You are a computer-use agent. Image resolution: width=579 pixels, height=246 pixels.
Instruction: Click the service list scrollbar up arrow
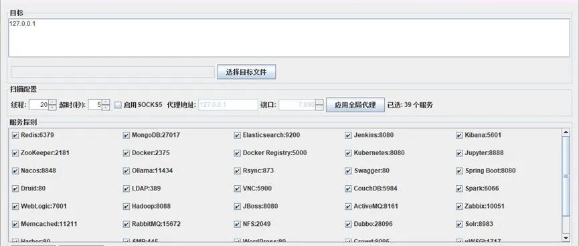(566, 132)
